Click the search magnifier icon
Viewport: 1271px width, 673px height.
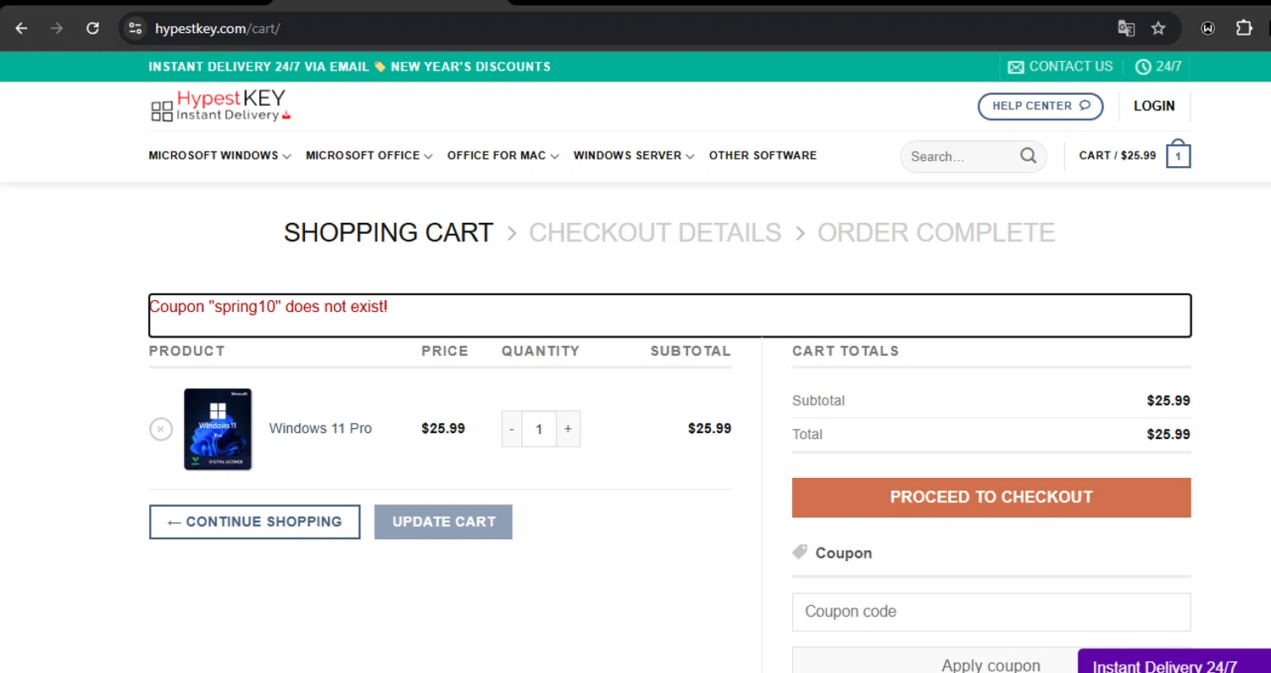pos(1028,156)
